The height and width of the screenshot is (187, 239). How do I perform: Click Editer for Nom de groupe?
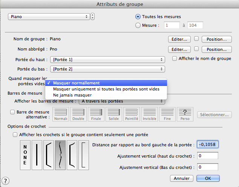point(179,39)
